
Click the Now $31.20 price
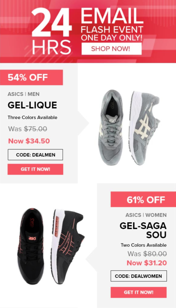tap(147, 263)
